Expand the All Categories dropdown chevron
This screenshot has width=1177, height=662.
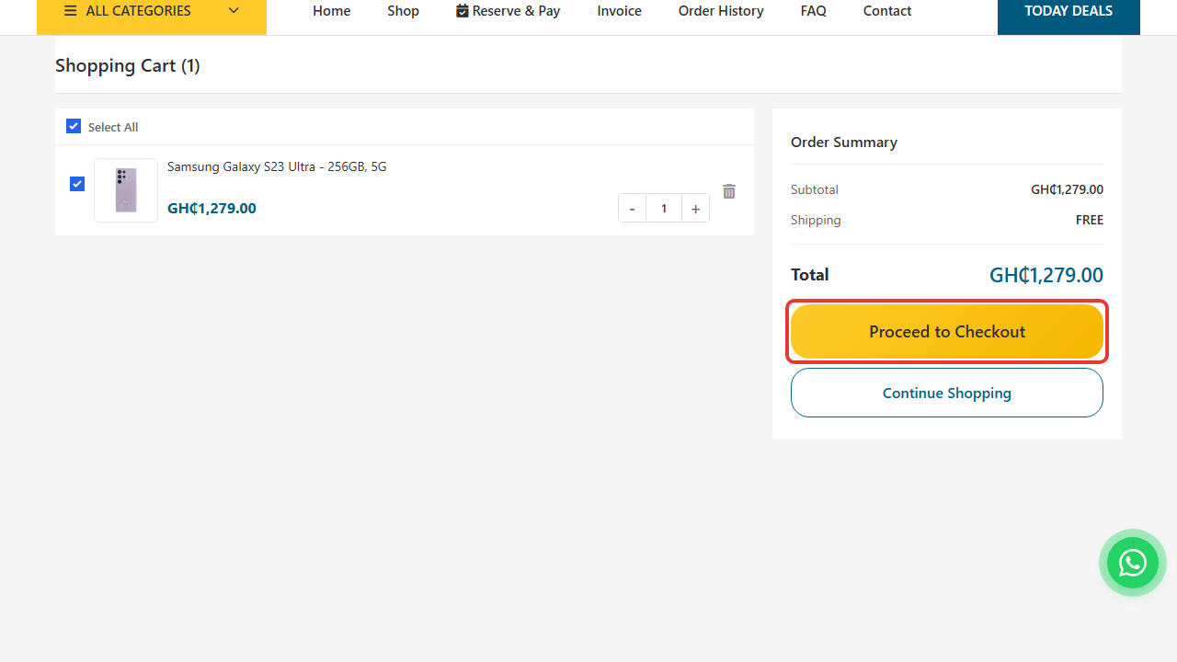(x=234, y=11)
